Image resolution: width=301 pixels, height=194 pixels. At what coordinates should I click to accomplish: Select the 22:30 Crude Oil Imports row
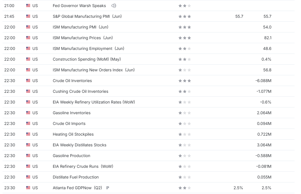(148, 124)
